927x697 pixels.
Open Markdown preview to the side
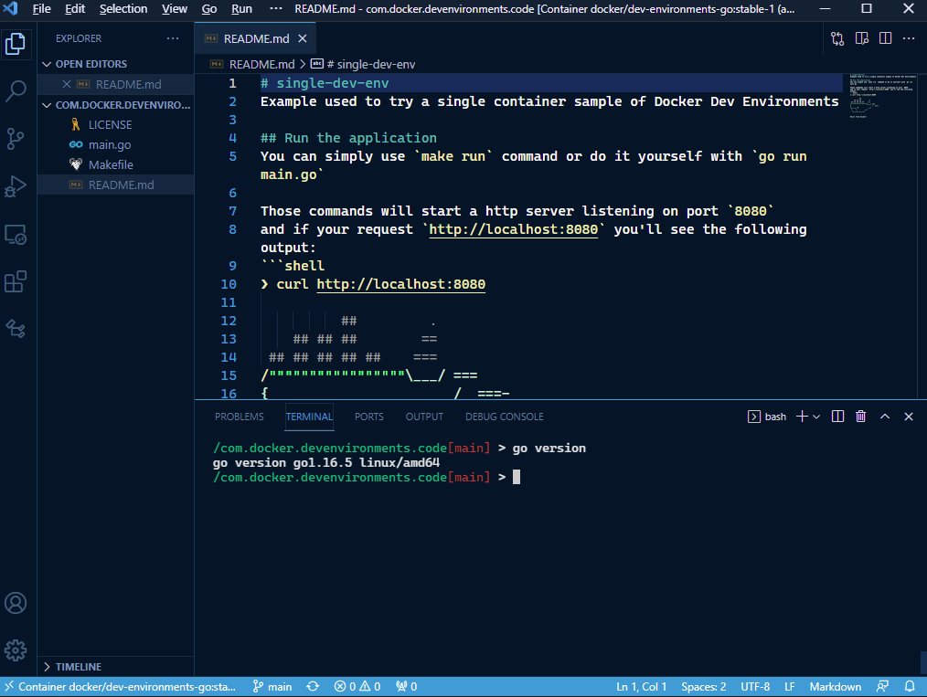pos(862,39)
